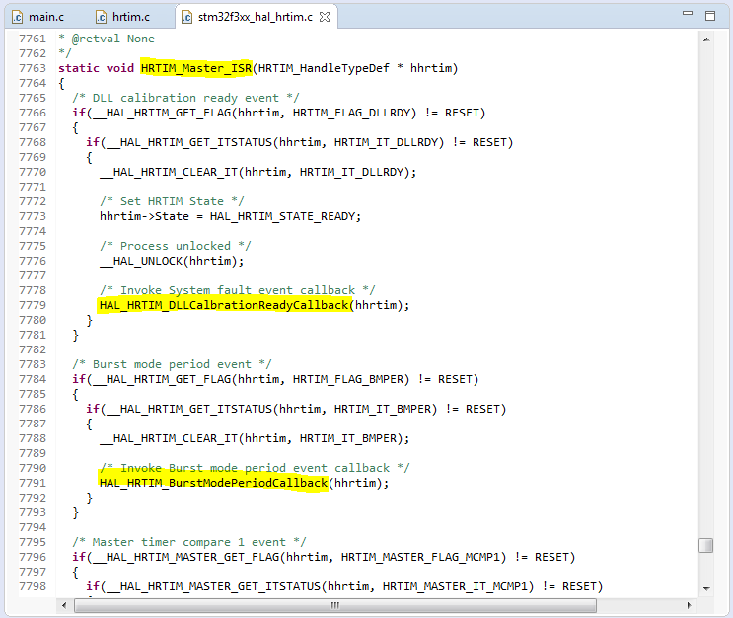733x618 pixels.
Task: Click the 'Burst mode period event' comment
Action: 172,364
